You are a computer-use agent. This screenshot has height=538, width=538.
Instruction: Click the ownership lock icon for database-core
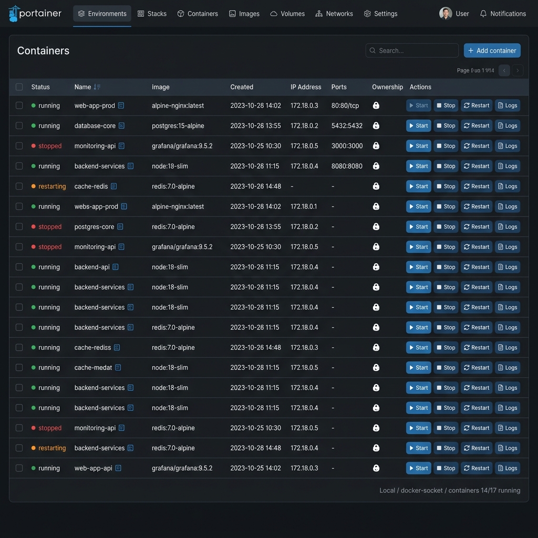[376, 126]
